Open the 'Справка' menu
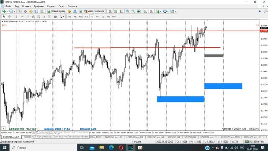 click(x=72, y=6)
